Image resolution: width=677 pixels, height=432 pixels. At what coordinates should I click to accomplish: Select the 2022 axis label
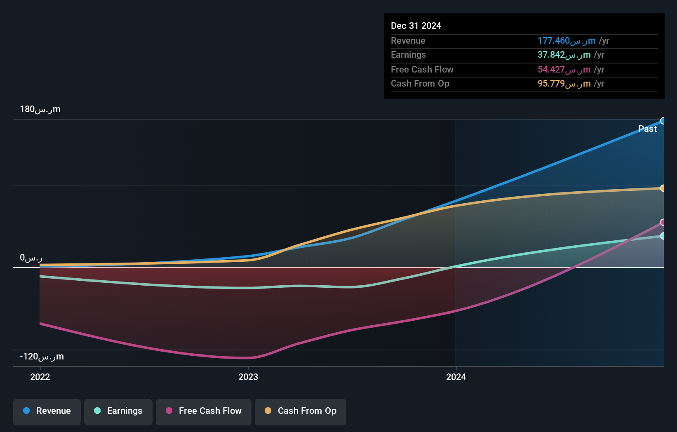click(40, 376)
